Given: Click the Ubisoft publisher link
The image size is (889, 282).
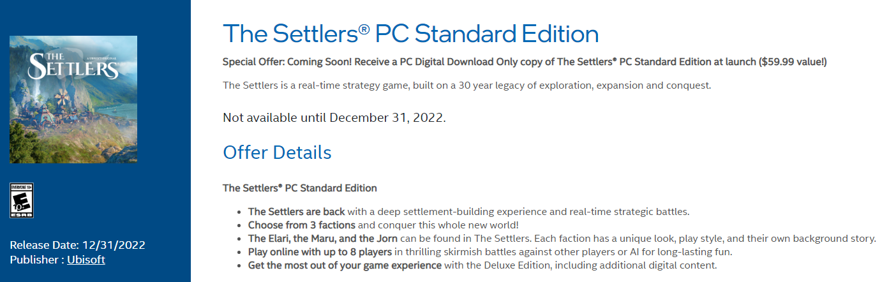Looking at the screenshot, I should click(86, 260).
